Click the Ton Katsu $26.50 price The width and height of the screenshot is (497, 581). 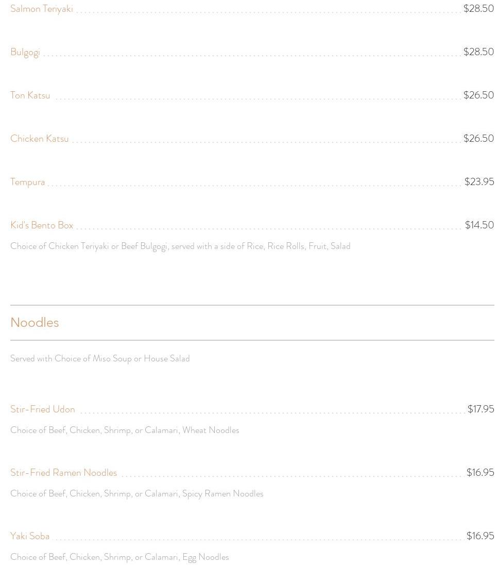(x=478, y=95)
